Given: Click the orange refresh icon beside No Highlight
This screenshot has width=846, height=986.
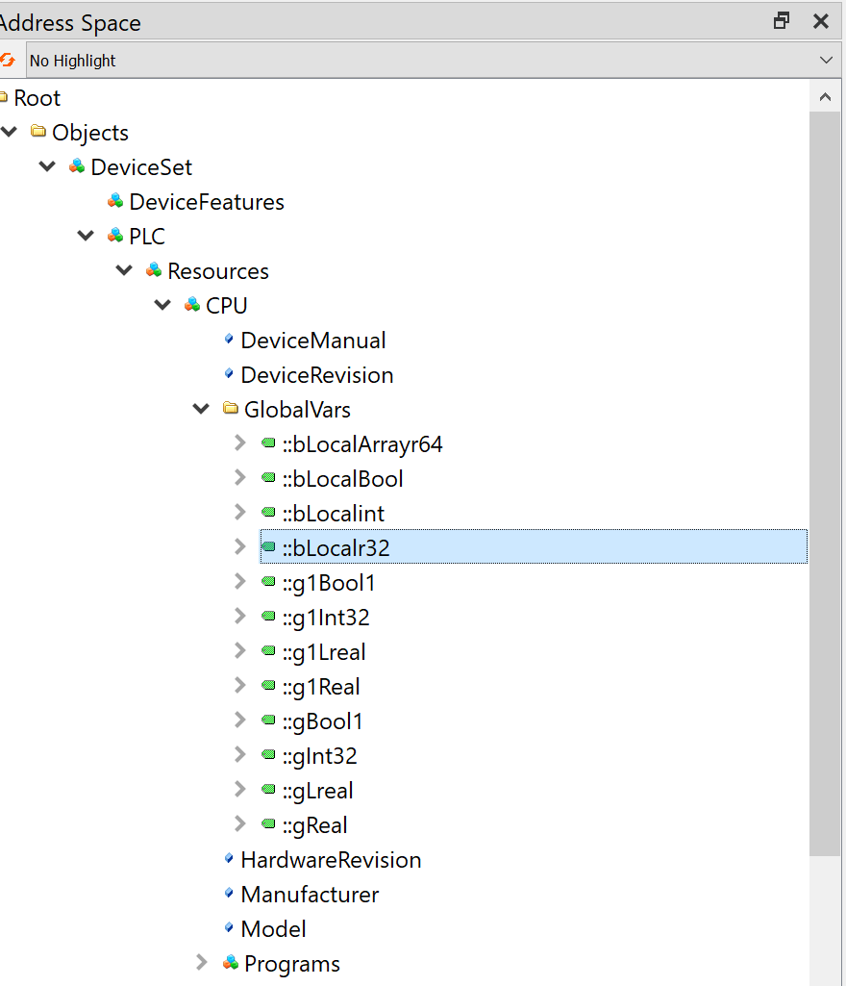Looking at the screenshot, I should pos(7,61).
